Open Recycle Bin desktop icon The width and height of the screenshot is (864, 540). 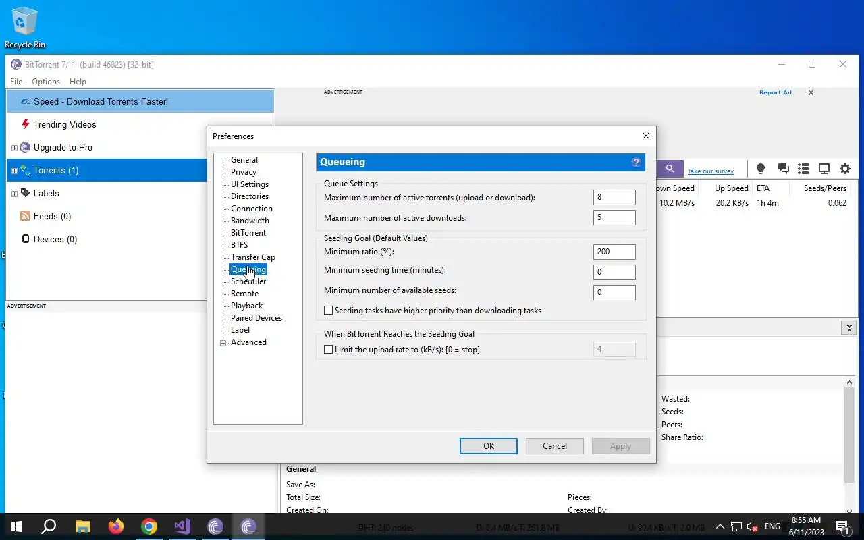(x=25, y=27)
